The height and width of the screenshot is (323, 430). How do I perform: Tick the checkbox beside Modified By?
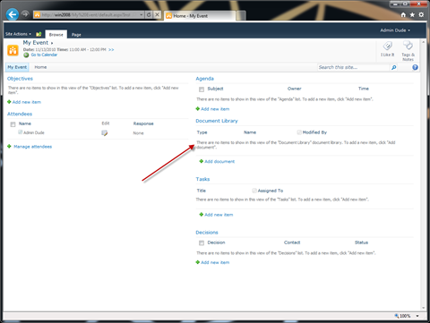point(299,132)
